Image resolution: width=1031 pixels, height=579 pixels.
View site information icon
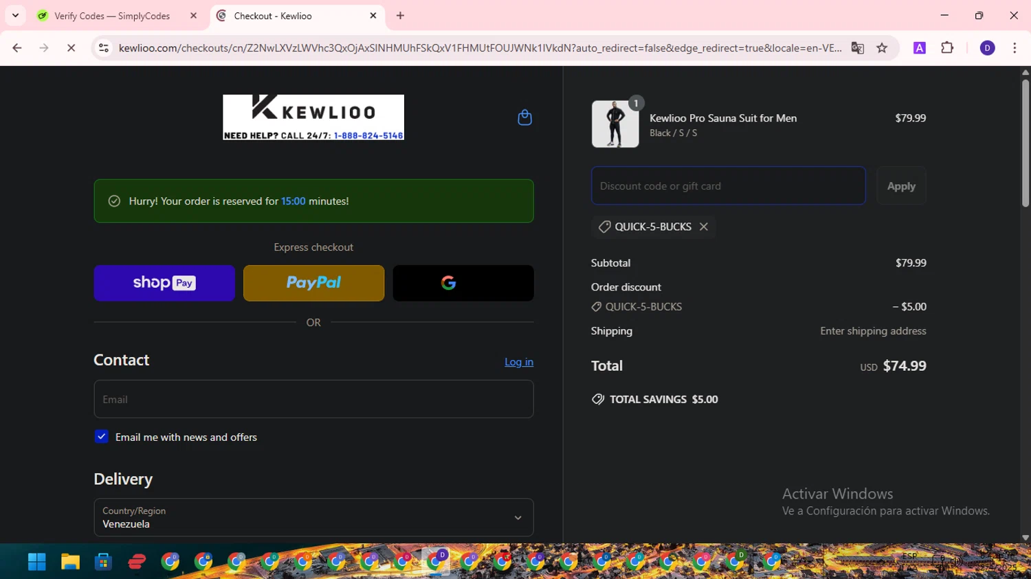tap(104, 48)
